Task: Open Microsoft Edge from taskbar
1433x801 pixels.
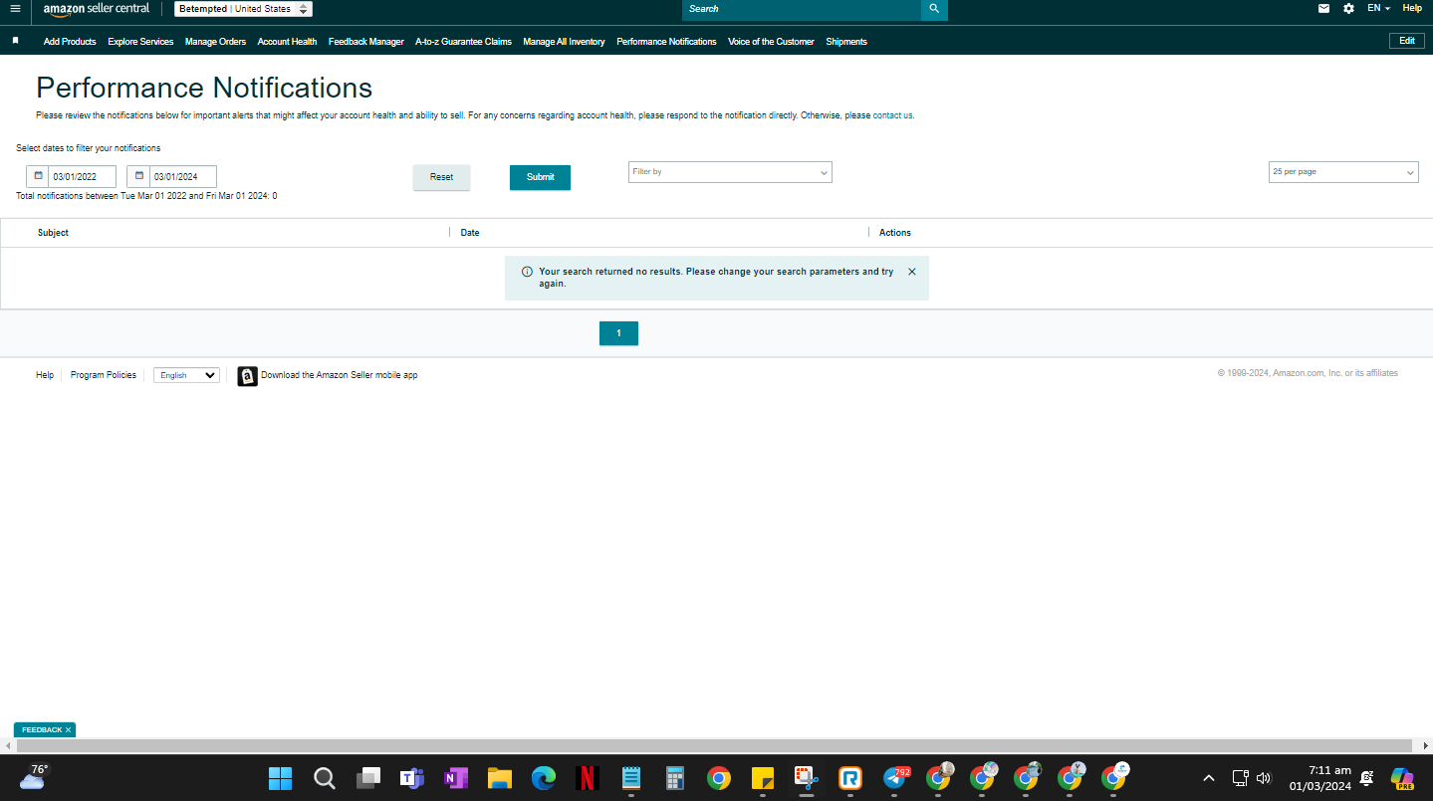Action: click(544, 778)
